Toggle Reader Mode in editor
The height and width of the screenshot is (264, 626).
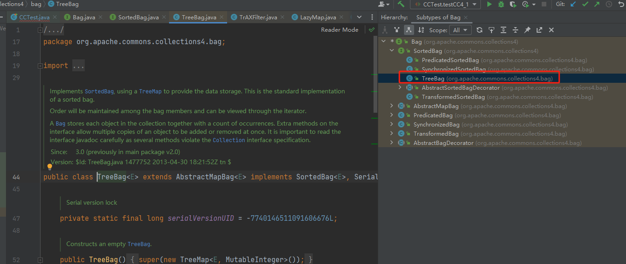[339, 30]
